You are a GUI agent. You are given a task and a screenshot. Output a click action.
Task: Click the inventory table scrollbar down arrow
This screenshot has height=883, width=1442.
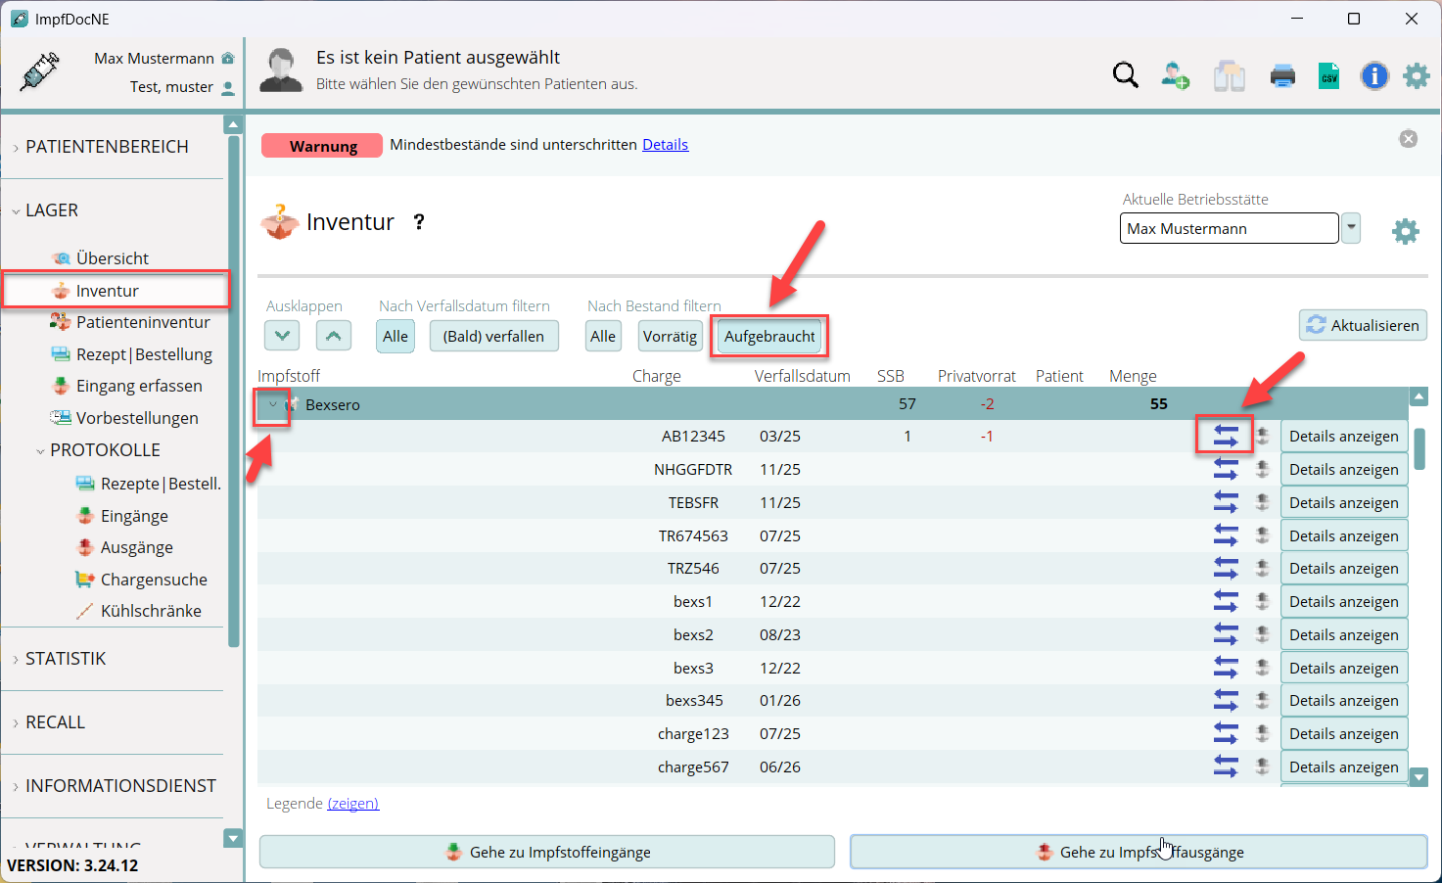click(1419, 777)
